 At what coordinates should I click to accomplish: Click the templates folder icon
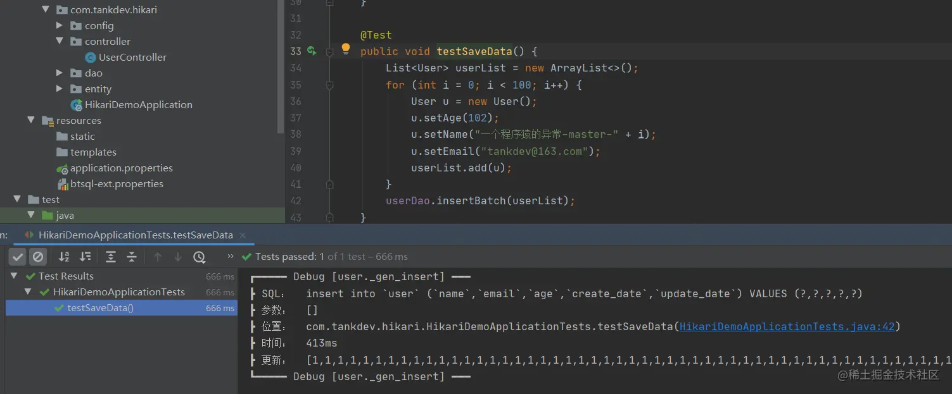click(x=62, y=152)
